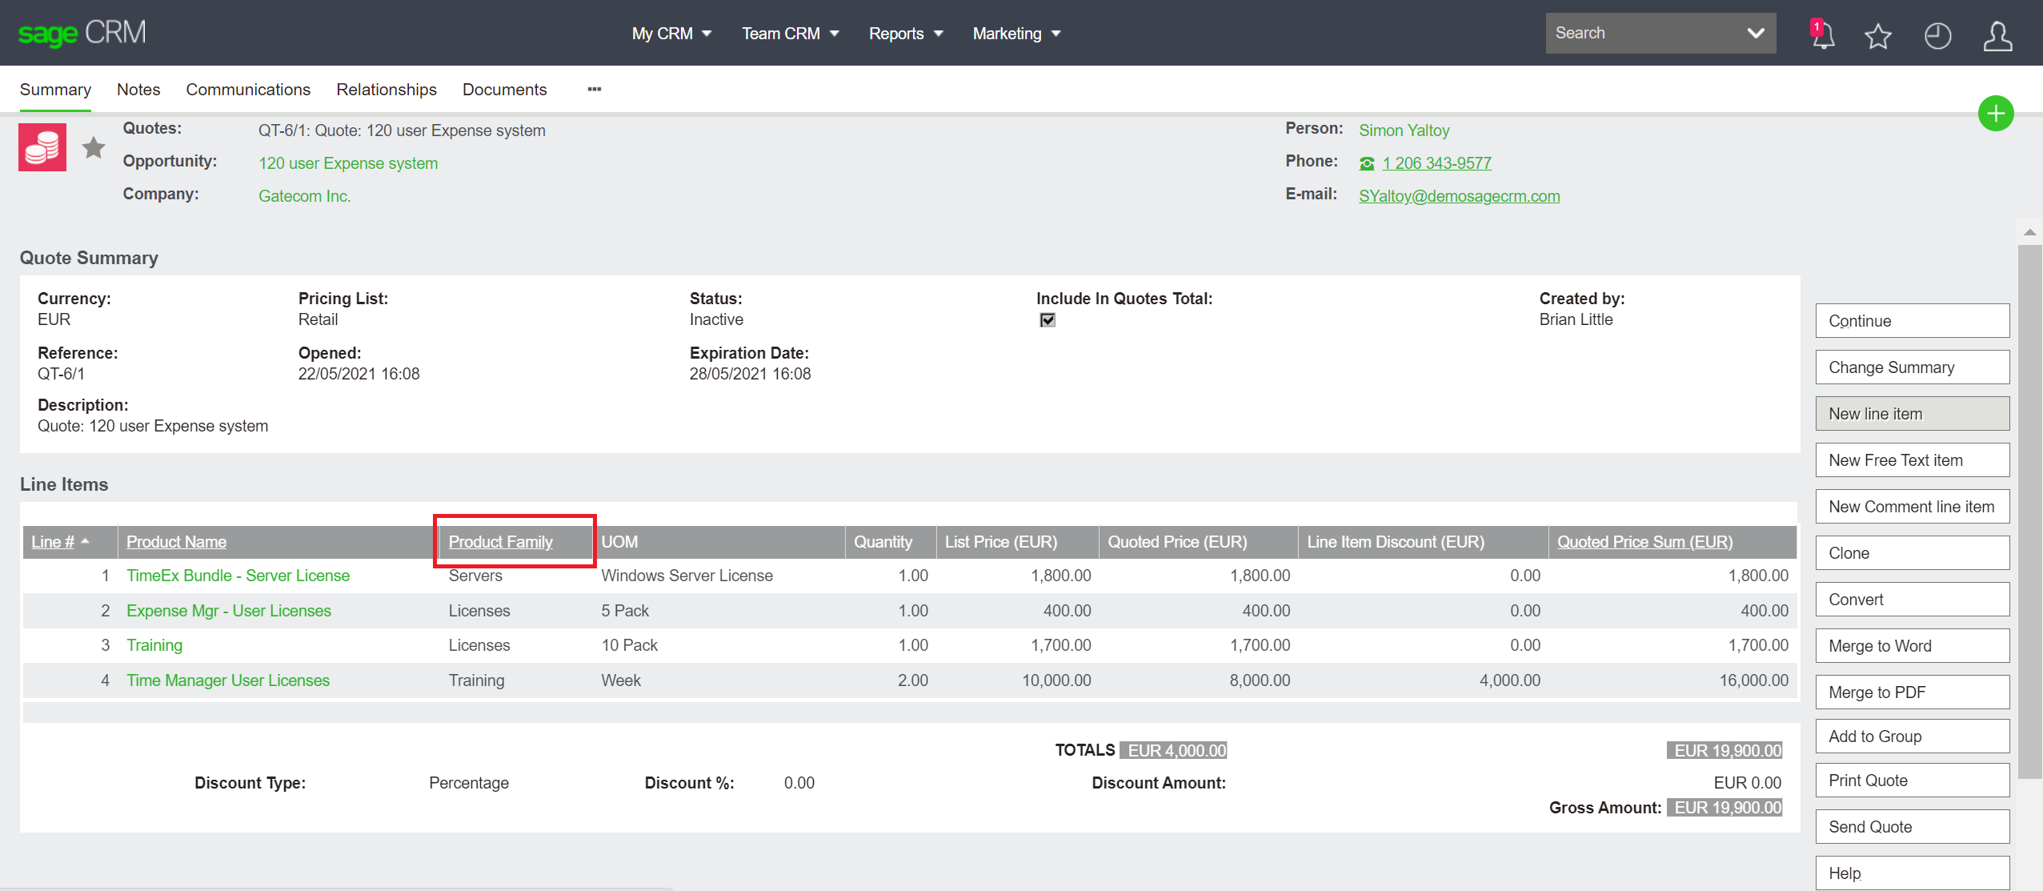
Task: Click the green plus new record button
Action: click(x=1995, y=113)
